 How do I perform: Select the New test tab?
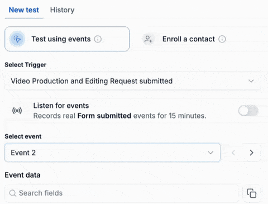coord(24,10)
